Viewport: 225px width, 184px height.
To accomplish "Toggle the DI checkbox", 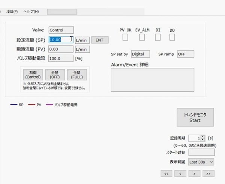I will coord(158,37).
